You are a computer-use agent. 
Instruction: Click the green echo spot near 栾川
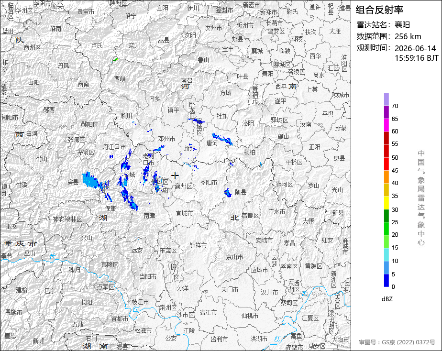tap(115, 59)
